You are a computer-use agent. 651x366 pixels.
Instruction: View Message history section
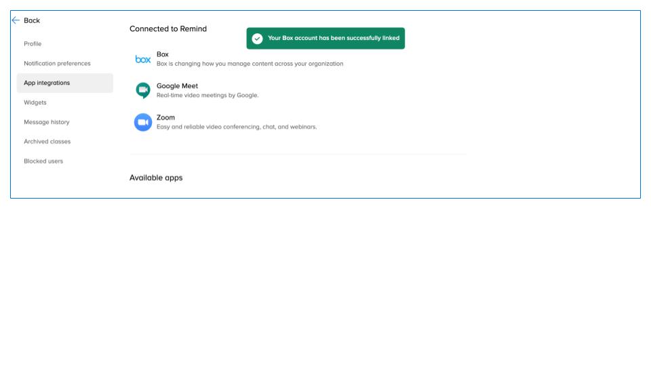point(47,122)
